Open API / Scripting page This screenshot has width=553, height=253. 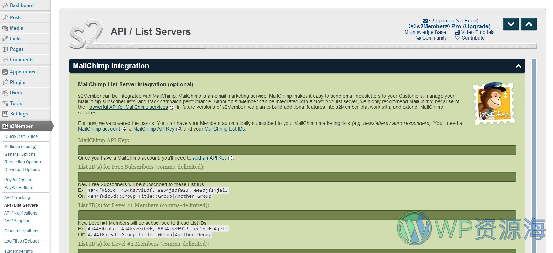17,221
